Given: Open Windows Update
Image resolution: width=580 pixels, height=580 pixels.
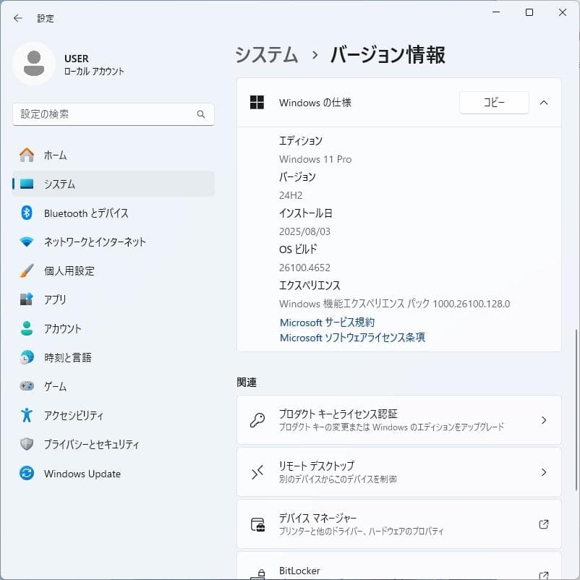Looking at the screenshot, I should pos(82,473).
